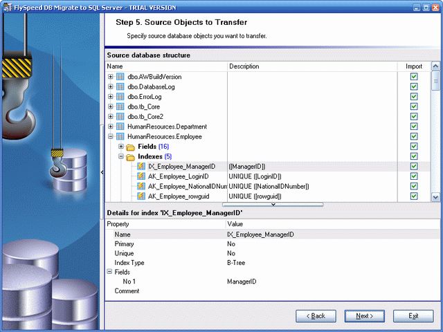Click the Name column header
The image size is (443, 332).
pyautogui.click(x=166, y=66)
